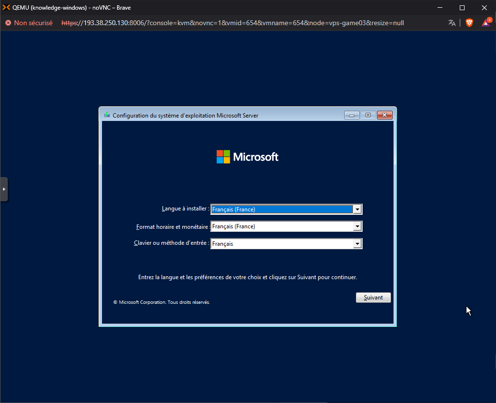This screenshot has width=496, height=403.
Task: Click the dialog title 'Configuration du système d'exploitation Microsoft Server'
Action: [x=185, y=116]
